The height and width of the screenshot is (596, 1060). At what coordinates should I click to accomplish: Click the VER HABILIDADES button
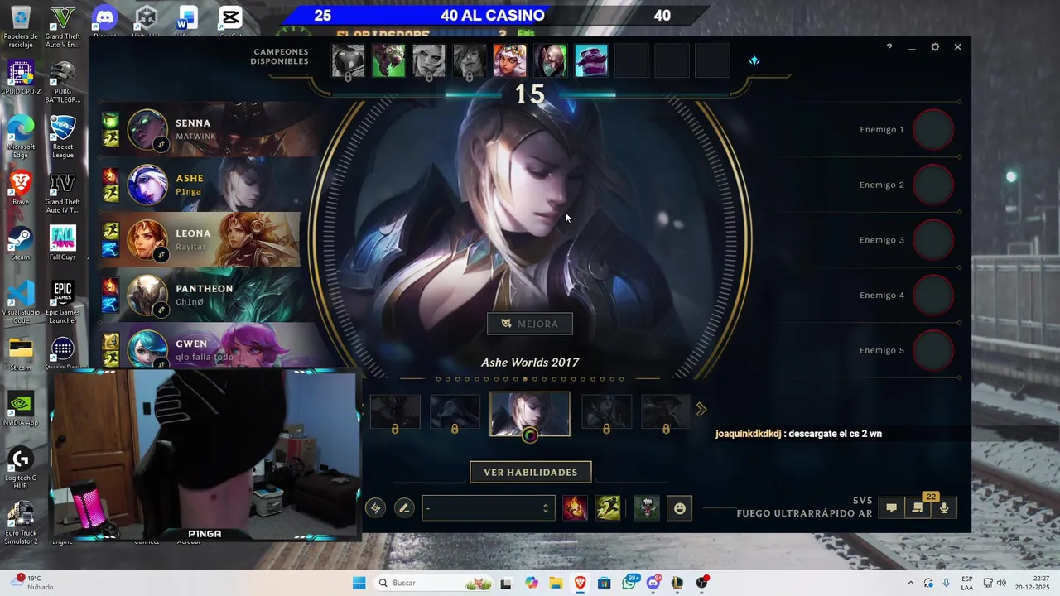tap(531, 472)
